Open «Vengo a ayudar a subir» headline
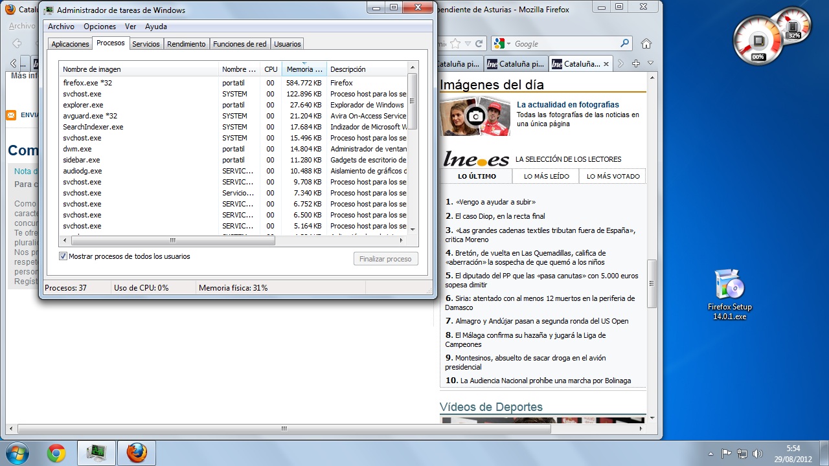The height and width of the screenshot is (466, 829). coord(495,202)
